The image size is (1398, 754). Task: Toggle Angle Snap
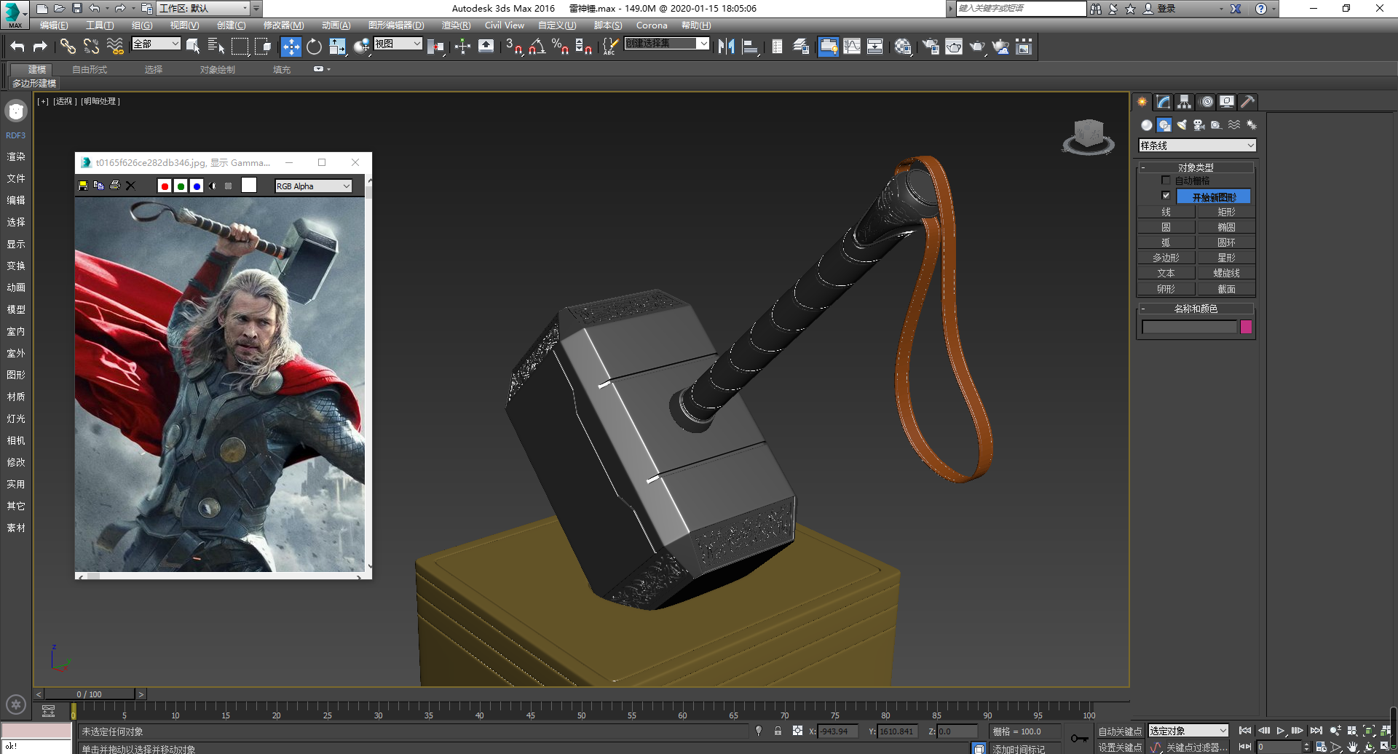[x=537, y=47]
